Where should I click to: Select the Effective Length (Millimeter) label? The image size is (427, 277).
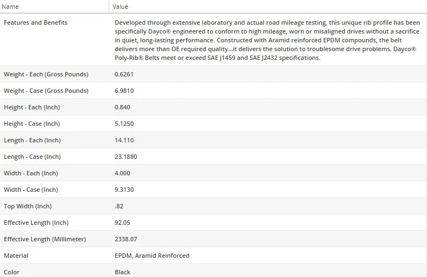(x=45, y=239)
